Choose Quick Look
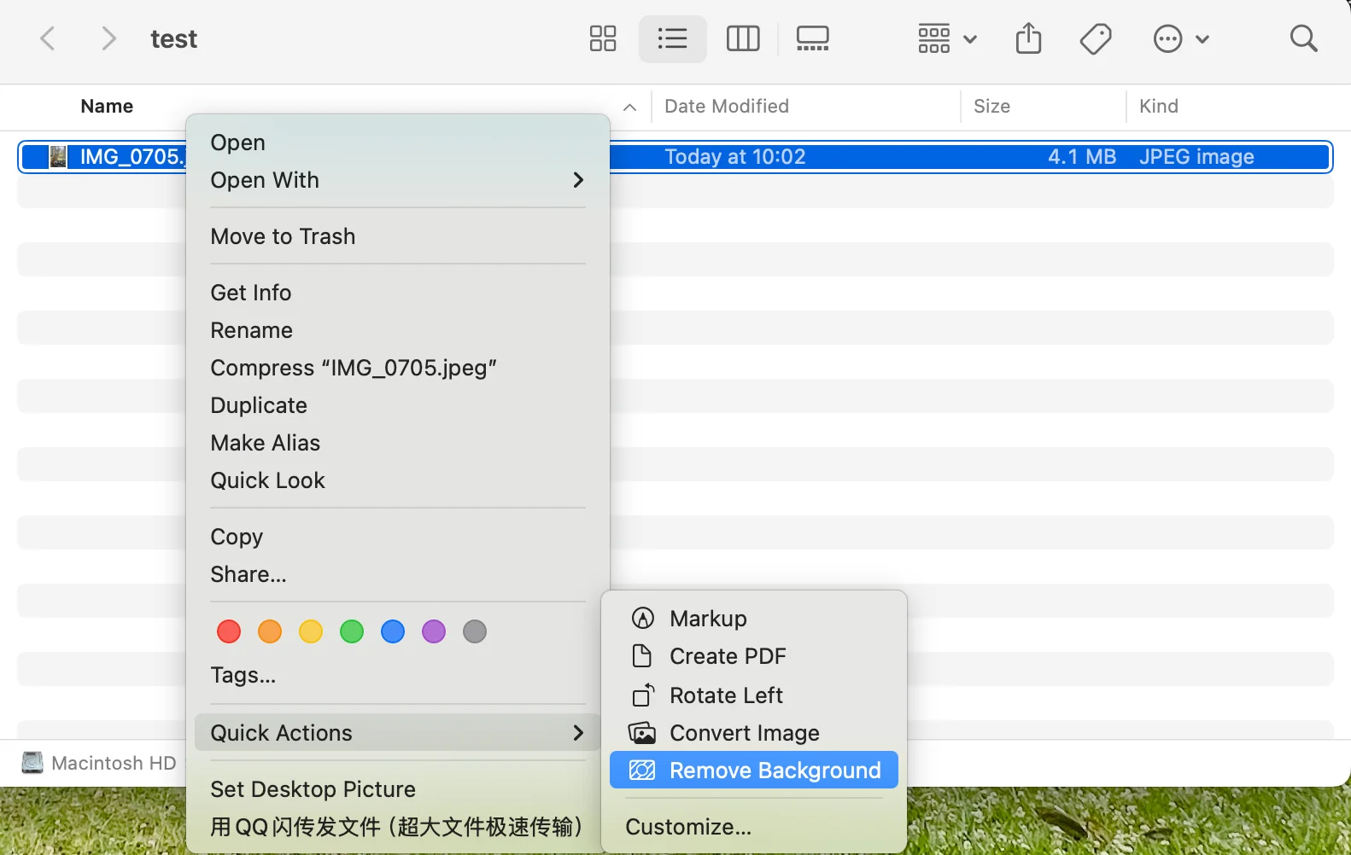This screenshot has width=1351, height=855. (x=398, y=480)
